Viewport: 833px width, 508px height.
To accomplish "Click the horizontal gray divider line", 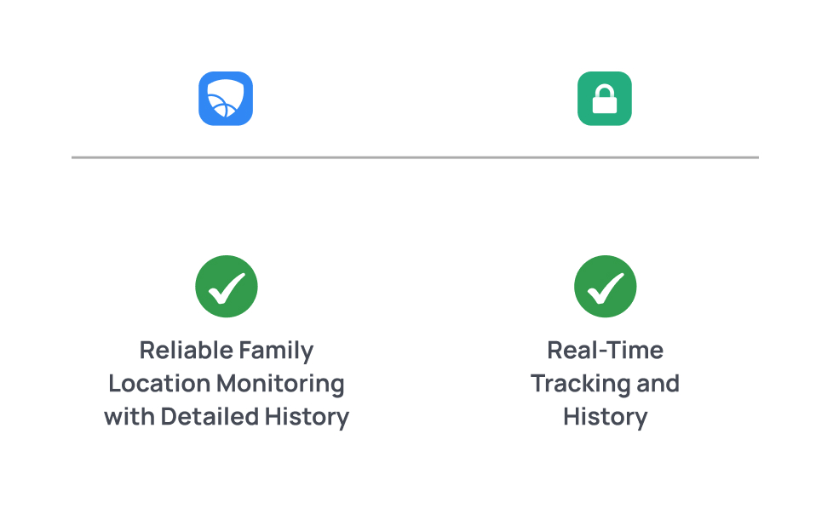I will click(x=415, y=157).
